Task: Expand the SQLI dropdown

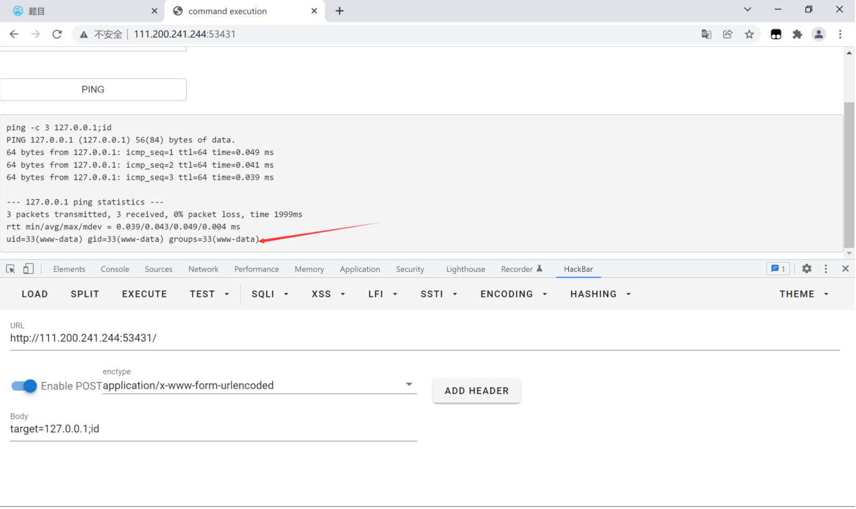Action: tap(270, 294)
